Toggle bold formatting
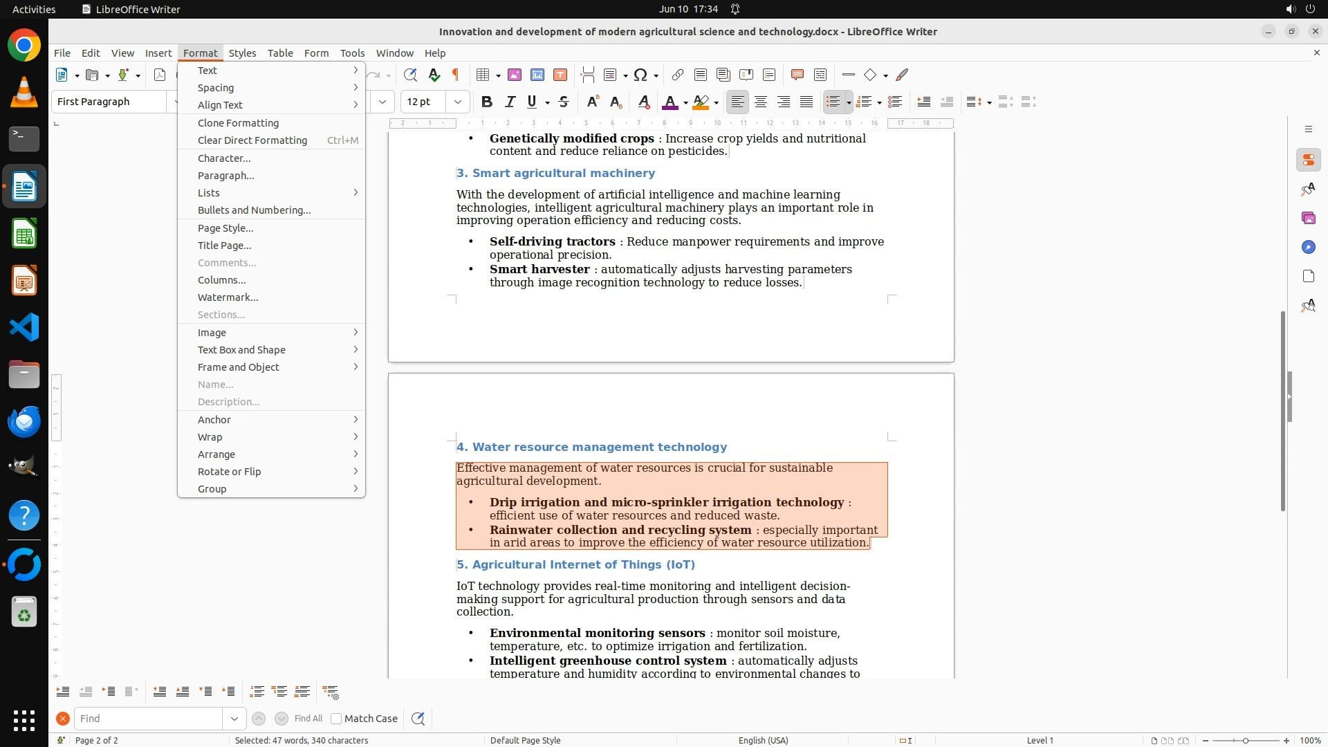 (x=487, y=102)
